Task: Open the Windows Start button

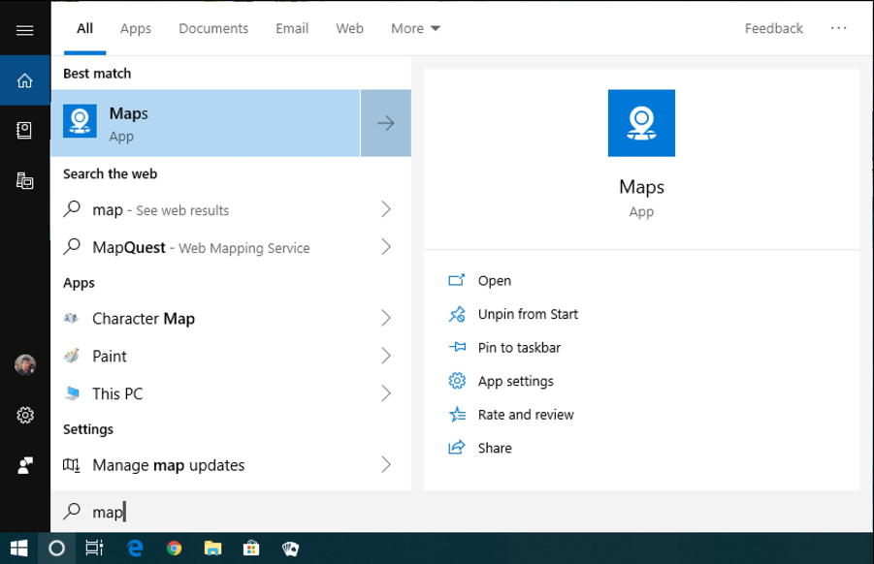Action: (x=19, y=548)
